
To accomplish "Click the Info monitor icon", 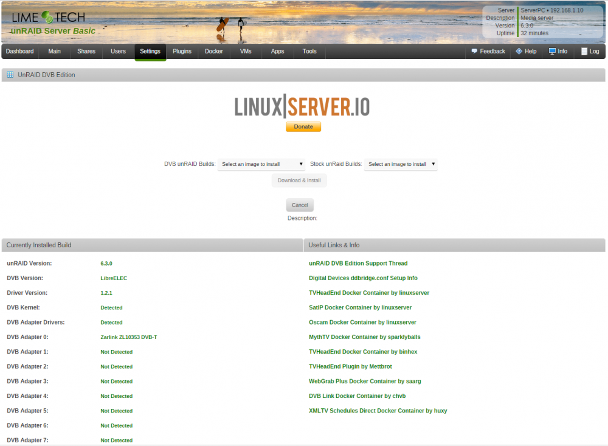I will [x=552, y=51].
